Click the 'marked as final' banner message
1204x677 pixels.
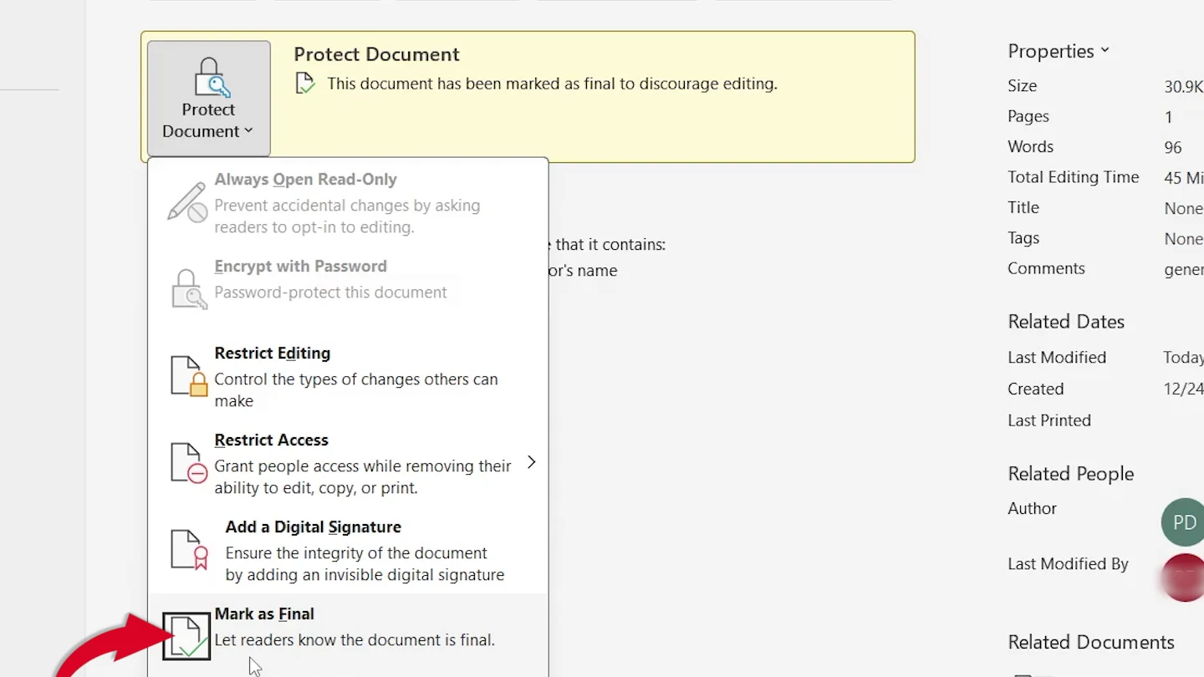click(x=552, y=84)
